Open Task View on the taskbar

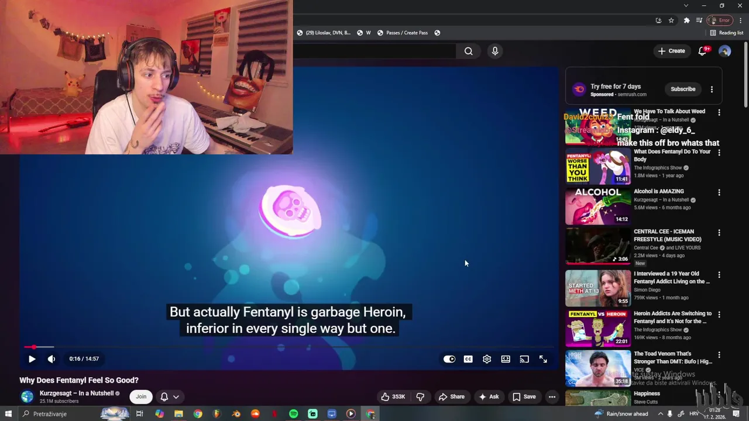coord(139,414)
